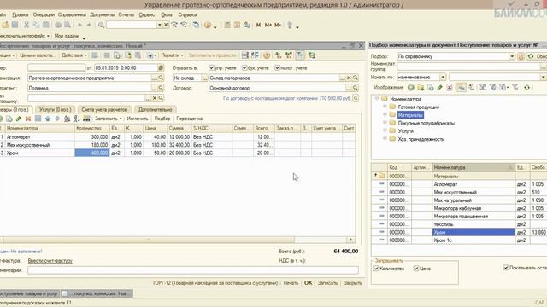
Task: Expand the Услуги tree folder
Action: (x=385, y=130)
